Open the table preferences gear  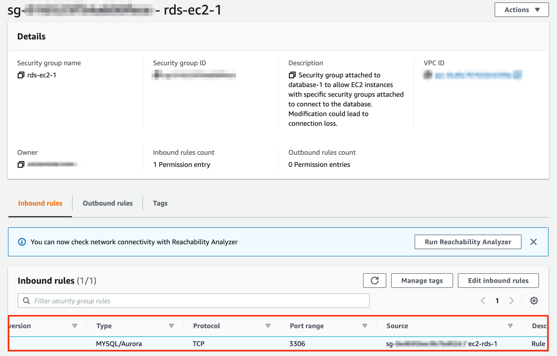coord(534,300)
